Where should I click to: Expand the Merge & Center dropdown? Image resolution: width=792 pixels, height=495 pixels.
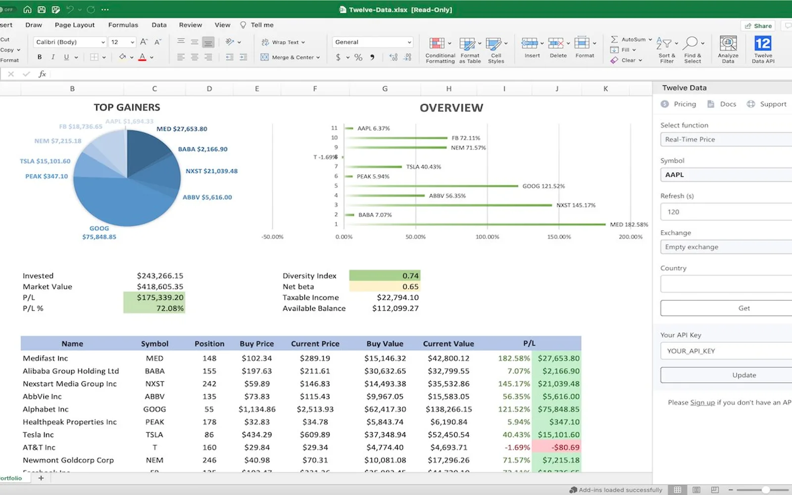click(318, 57)
